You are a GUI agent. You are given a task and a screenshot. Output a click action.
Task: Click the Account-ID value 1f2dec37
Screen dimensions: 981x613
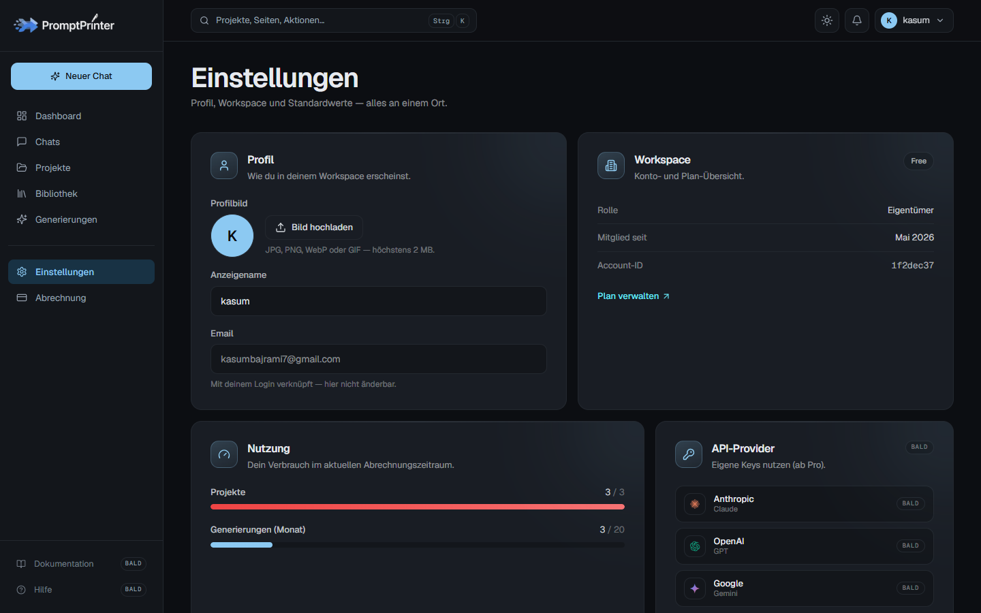coord(912,266)
